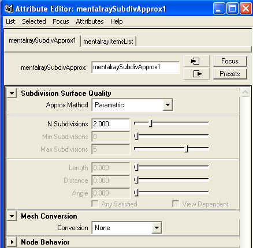253x248 pixels.
Task: Collapse the Mesh Conversion section
Action: (x=12, y=216)
